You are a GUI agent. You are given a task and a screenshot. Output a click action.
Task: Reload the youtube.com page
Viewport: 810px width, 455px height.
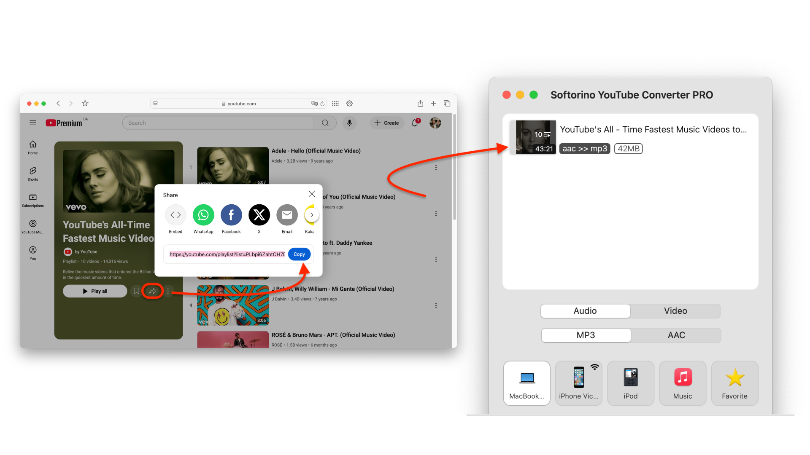coord(322,104)
